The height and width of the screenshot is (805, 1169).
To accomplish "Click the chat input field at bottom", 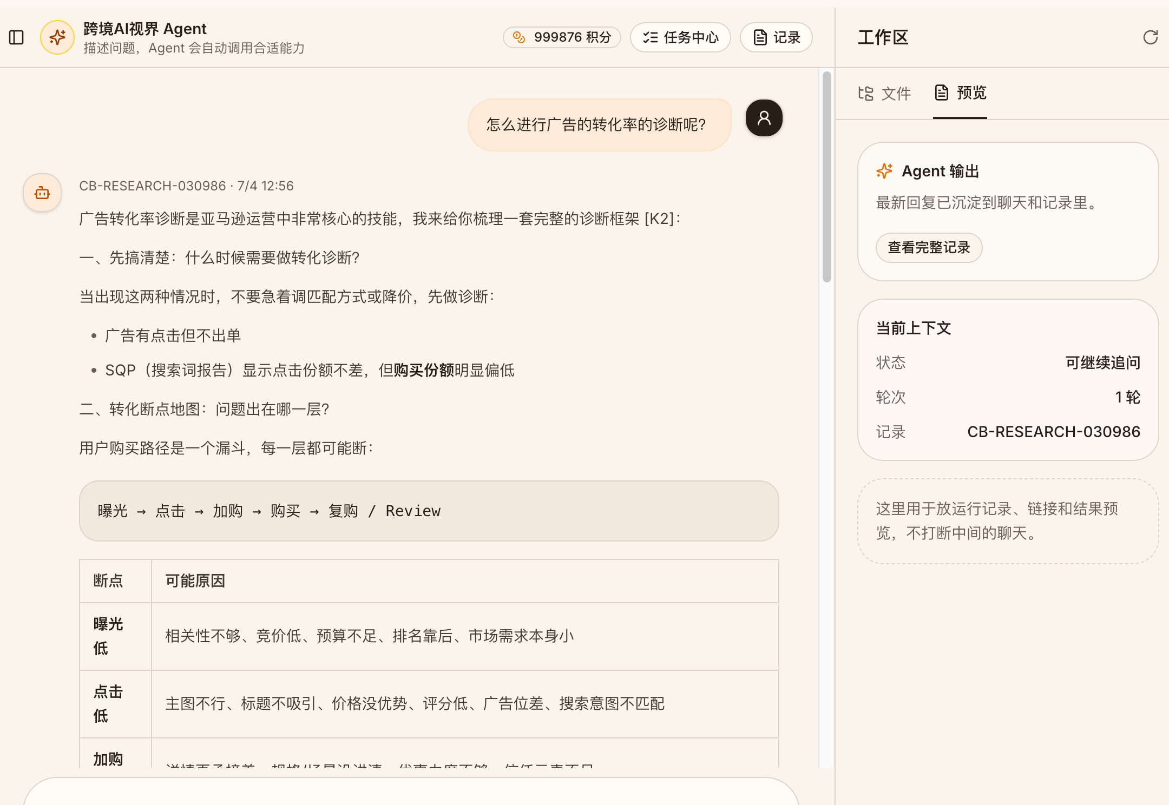I will click(x=411, y=791).
